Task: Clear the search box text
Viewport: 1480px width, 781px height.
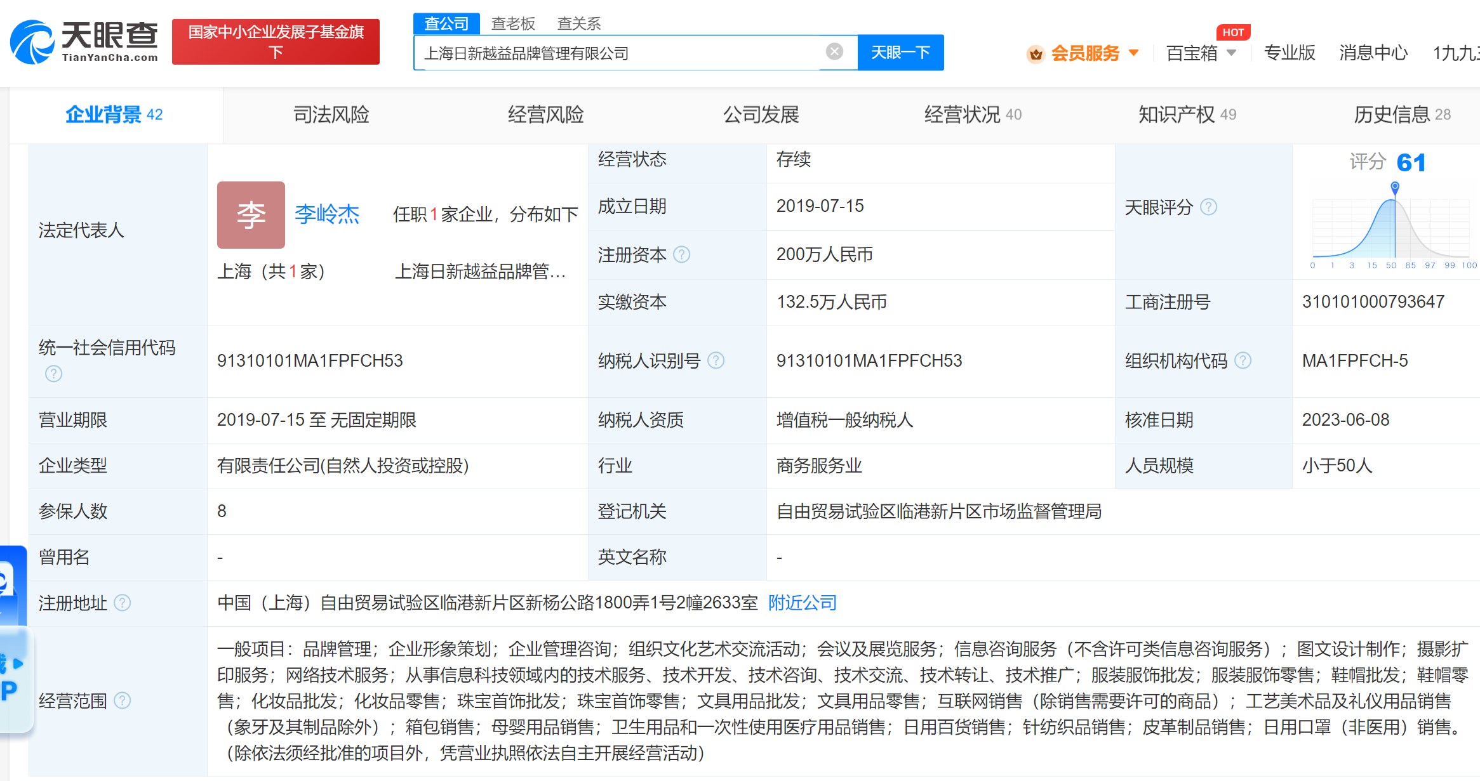Action: (x=834, y=52)
